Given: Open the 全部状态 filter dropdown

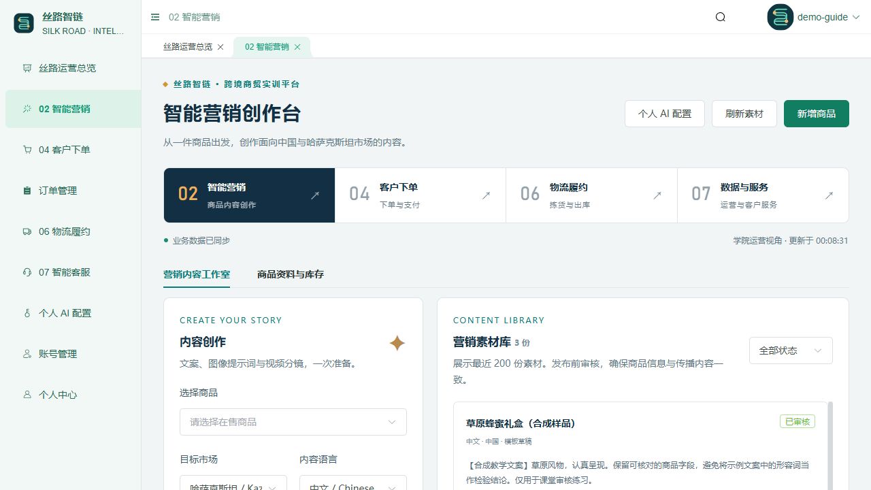Looking at the screenshot, I should (791, 350).
